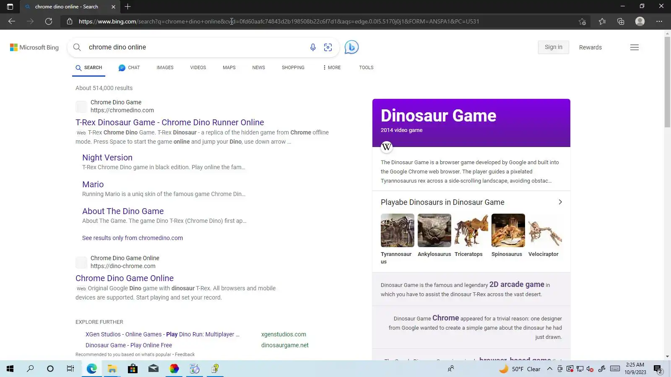Image resolution: width=671 pixels, height=377 pixels.
Task: Open the tab actions menu
Action: click(x=10, y=7)
